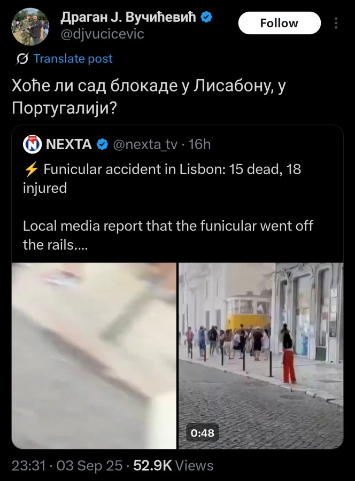This screenshot has width=355, height=481.
Task: Open the NEXTA logo avatar in the quoted post
Action: (32, 144)
